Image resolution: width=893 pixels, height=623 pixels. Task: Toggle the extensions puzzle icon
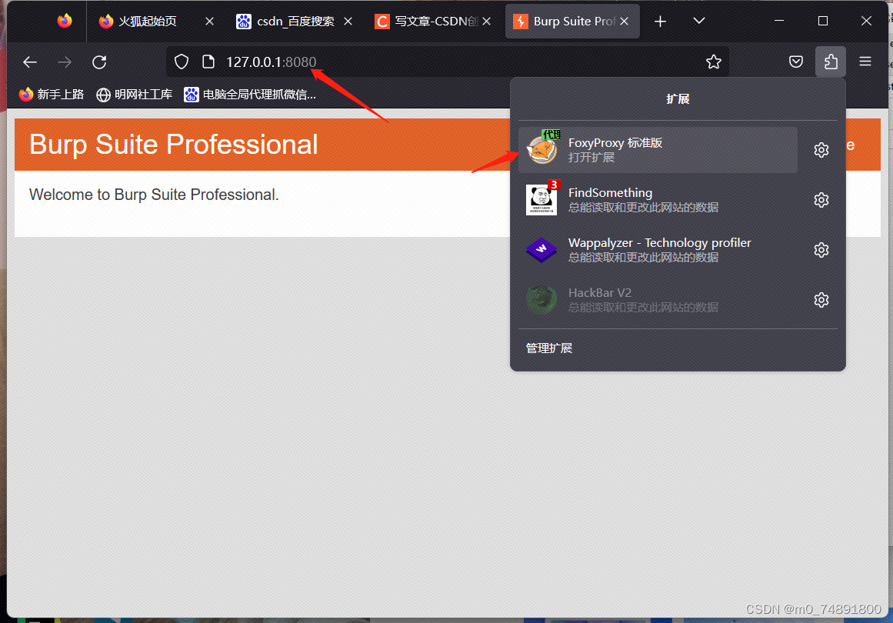point(831,62)
